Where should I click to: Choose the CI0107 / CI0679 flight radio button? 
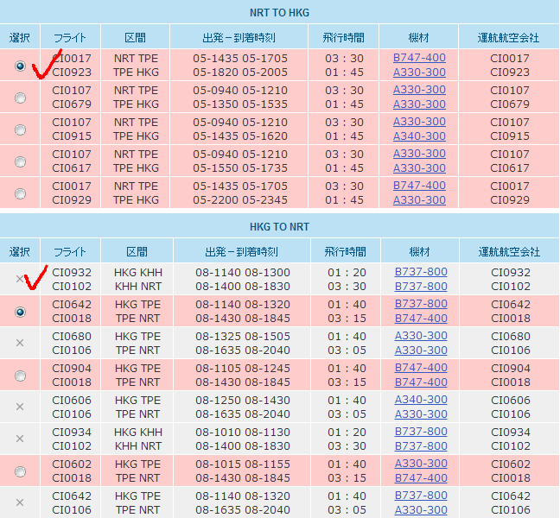pos(20,98)
